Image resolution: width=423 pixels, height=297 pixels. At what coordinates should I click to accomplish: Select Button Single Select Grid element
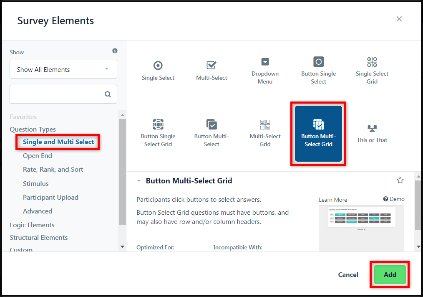pyautogui.click(x=158, y=134)
